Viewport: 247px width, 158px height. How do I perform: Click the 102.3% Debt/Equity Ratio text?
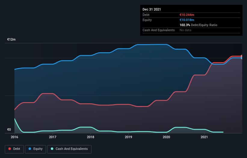[198, 25]
